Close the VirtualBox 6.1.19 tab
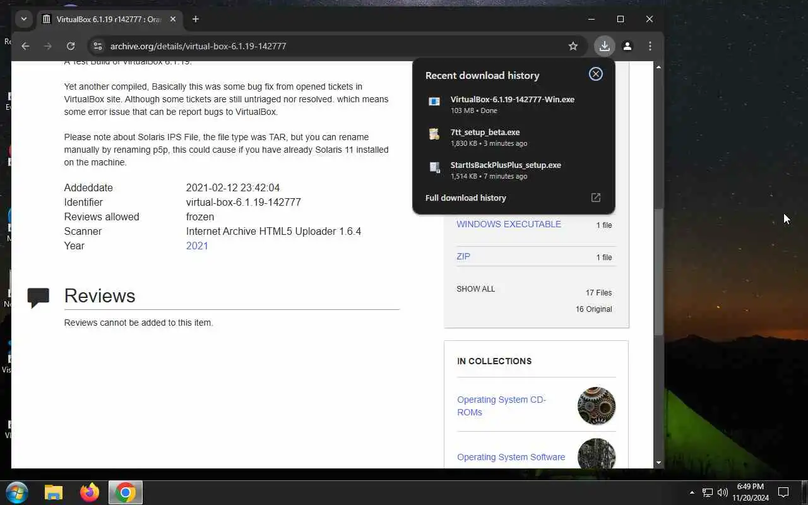 tap(173, 19)
